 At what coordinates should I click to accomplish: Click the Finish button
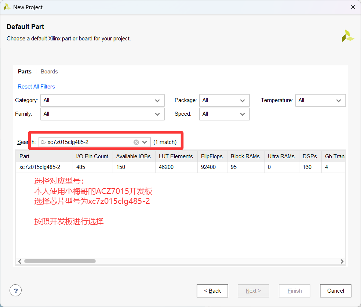tap(295, 290)
